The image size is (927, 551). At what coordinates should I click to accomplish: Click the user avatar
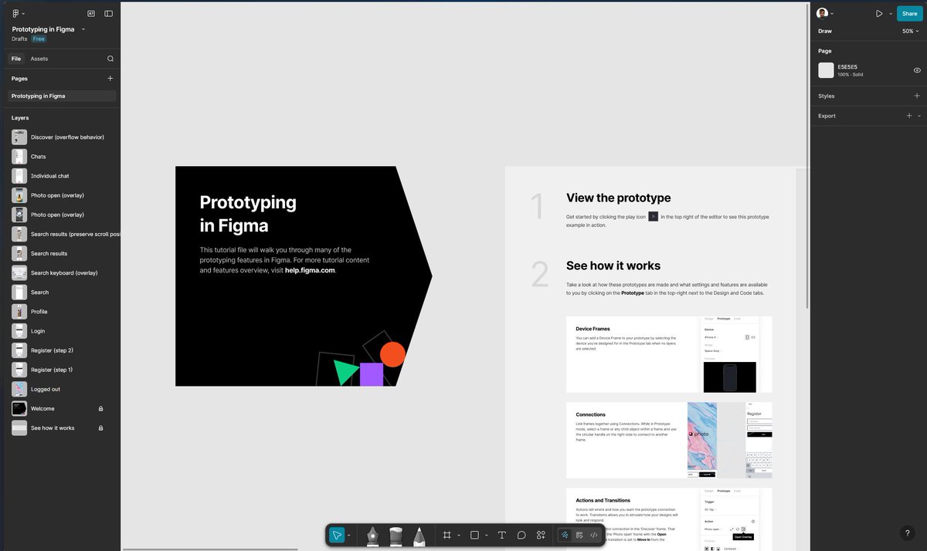click(x=822, y=13)
